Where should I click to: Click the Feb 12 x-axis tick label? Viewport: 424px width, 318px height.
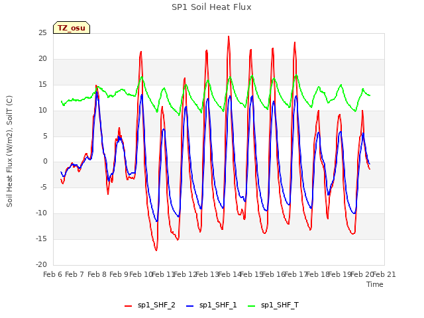pos(185,274)
